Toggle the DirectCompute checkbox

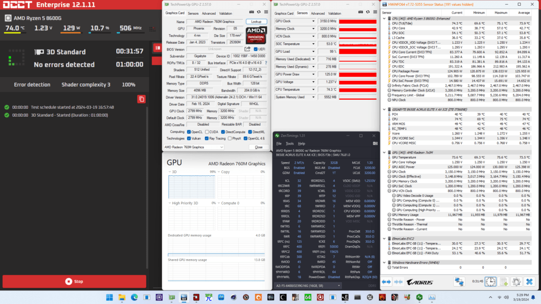pos(223,132)
